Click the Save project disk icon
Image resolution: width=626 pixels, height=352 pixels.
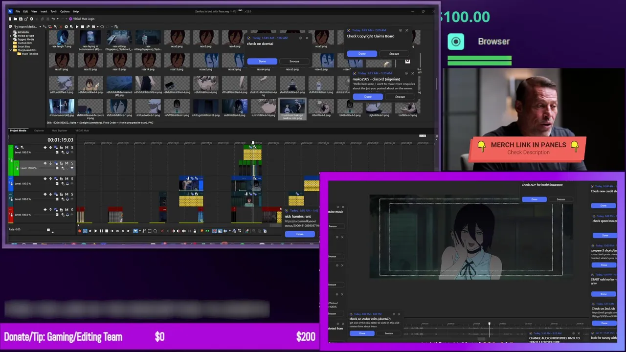point(21,19)
